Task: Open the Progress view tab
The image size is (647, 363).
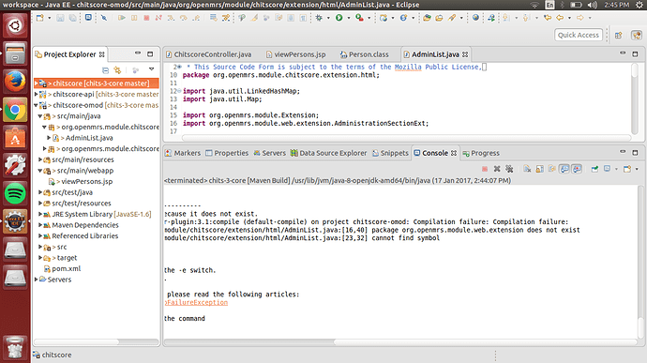Action: [x=481, y=153]
